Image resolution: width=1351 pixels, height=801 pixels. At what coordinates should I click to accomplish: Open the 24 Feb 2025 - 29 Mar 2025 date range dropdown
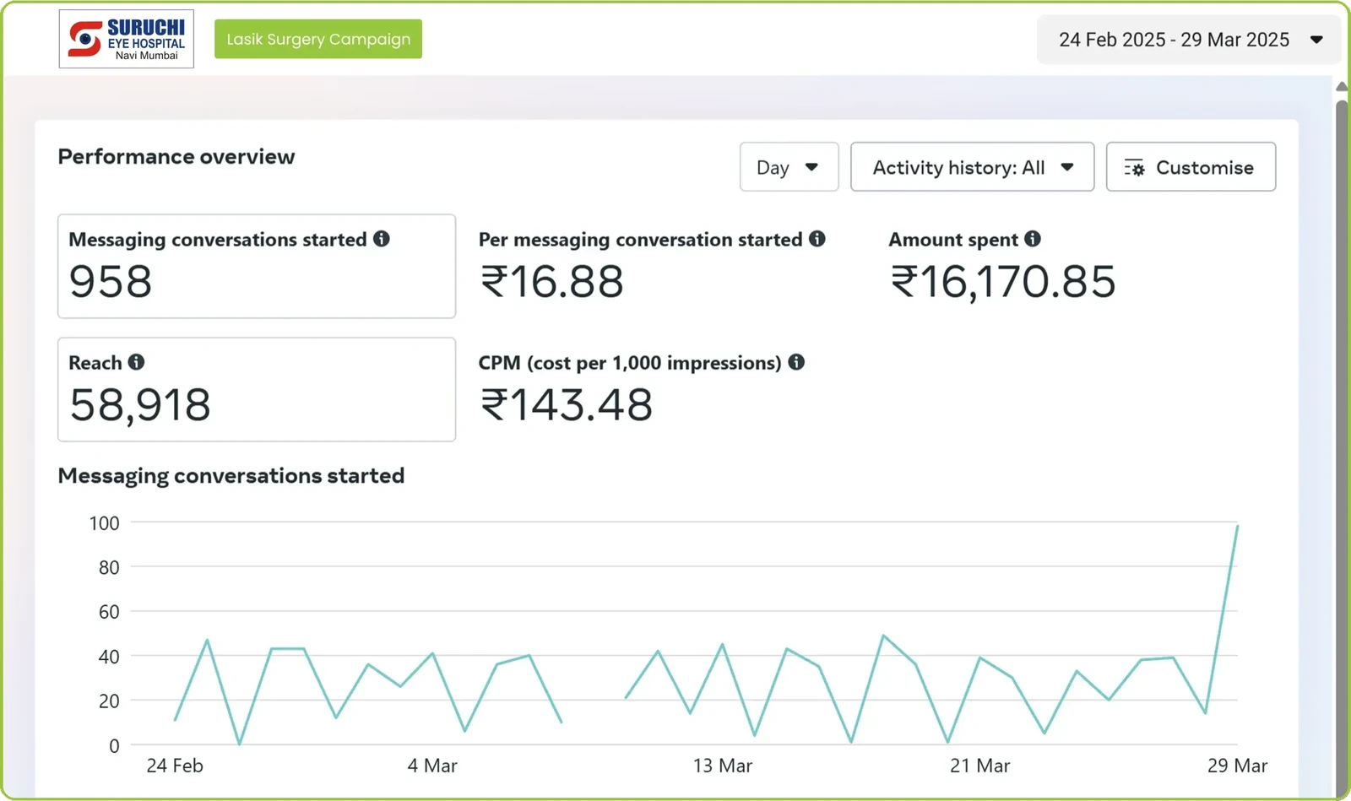pyautogui.click(x=1189, y=40)
